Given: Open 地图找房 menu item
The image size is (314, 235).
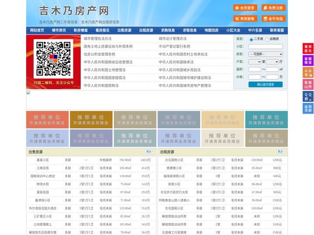Looking at the screenshot, I should point(212,30).
